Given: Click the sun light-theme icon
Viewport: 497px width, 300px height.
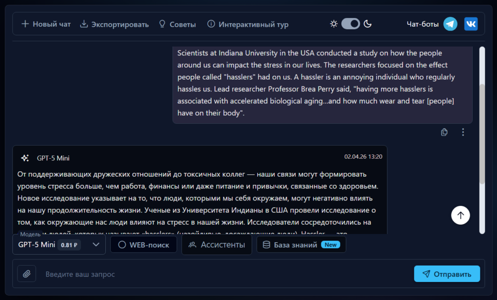Looking at the screenshot, I should point(333,24).
